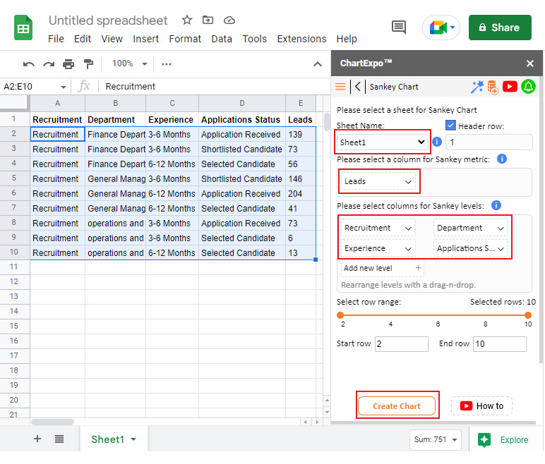This screenshot has width=545, height=464.
Task: Select Sheet1 in Sheet Name dropdown
Action: (x=382, y=142)
